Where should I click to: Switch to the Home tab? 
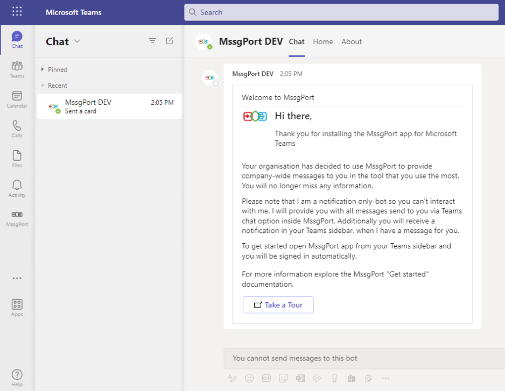[x=322, y=41]
